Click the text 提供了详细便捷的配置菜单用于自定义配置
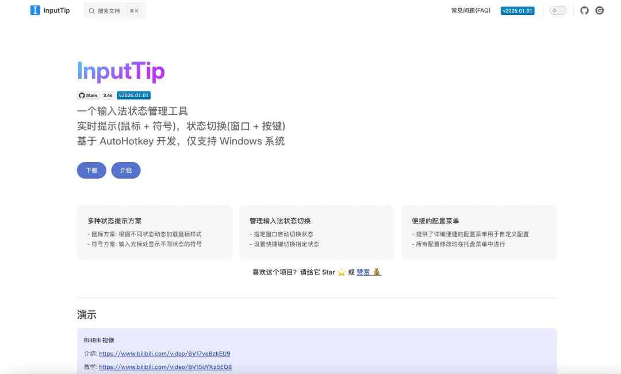The height and width of the screenshot is (374, 621). click(473, 234)
